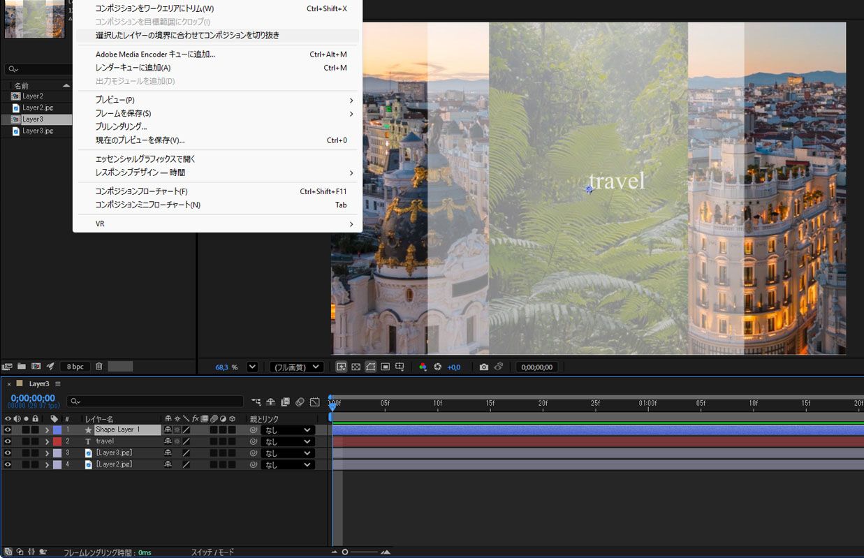Click the new composition icon in Project panel
Viewport: 864px width, 558px height.
(x=36, y=366)
